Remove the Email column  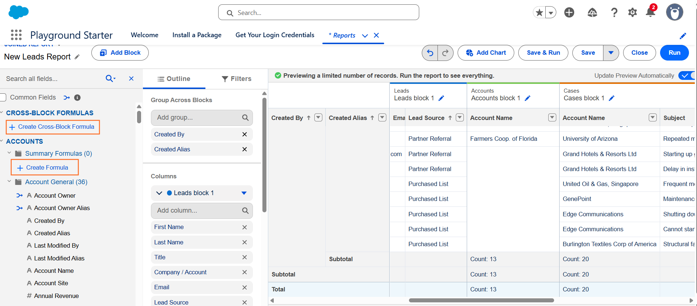coord(245,287)
